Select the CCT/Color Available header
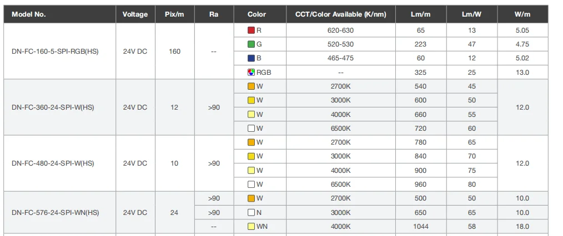This screenshot has height=236, width=563. [x=340, y=14]
